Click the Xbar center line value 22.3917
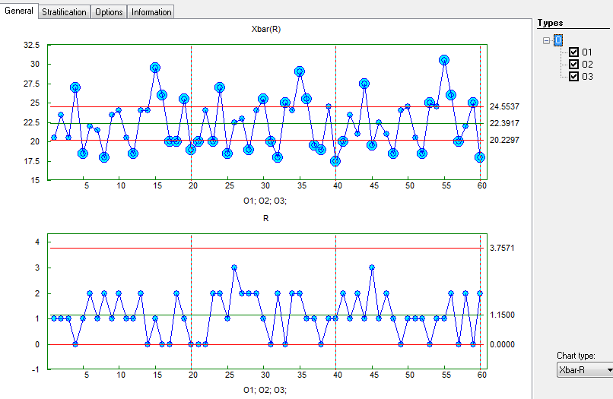Viewport: 613px width, 399px height. pyautogui.click(x=504, y=123)
